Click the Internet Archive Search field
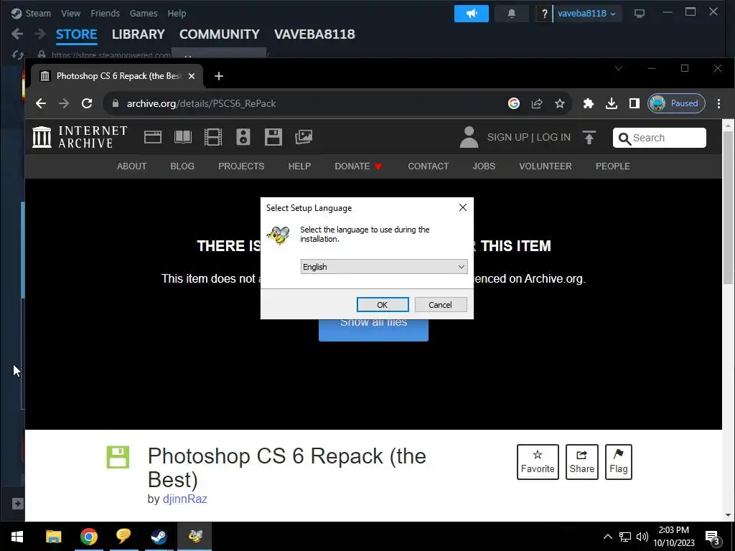Image resolution: width=735 pixels, height=551 pixels. point(659,138)
